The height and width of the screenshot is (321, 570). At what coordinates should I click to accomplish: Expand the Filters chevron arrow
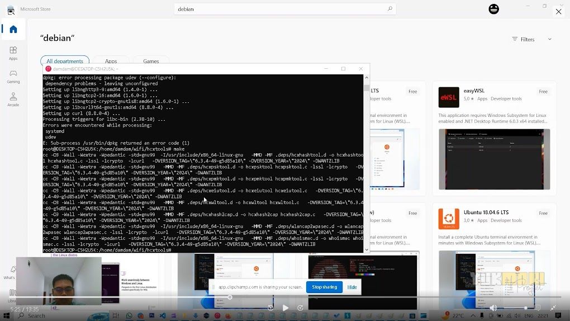[550, 39]
